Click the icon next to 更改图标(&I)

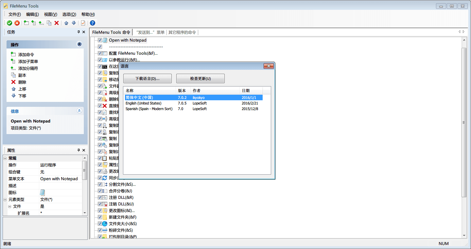[105, 211]
